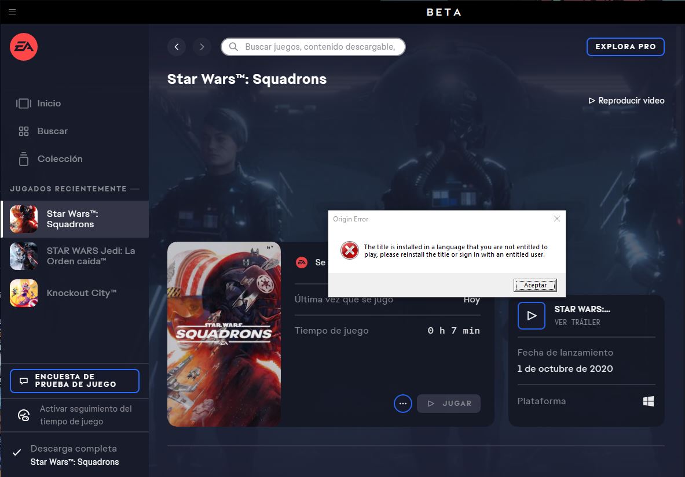This screenshot has width=685, height=477.
Task: Click the search games input field
Action: [318, 47]
